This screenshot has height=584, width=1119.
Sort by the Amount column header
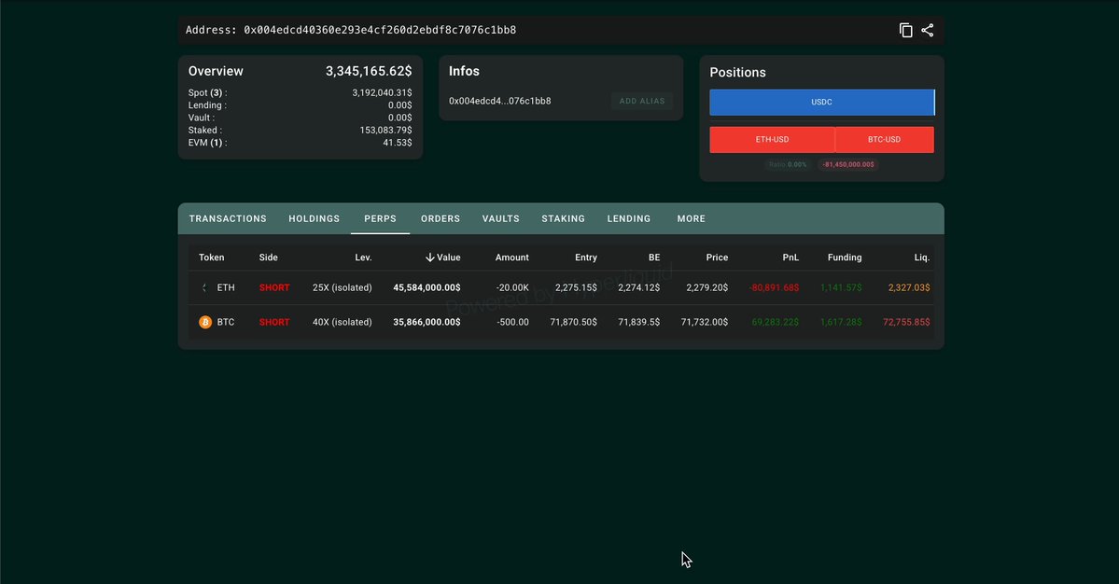[x=511, y=257]
